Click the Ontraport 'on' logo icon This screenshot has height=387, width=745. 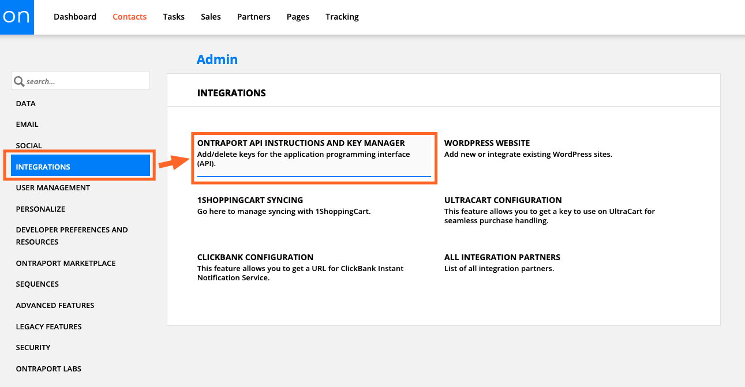(17, 17)
